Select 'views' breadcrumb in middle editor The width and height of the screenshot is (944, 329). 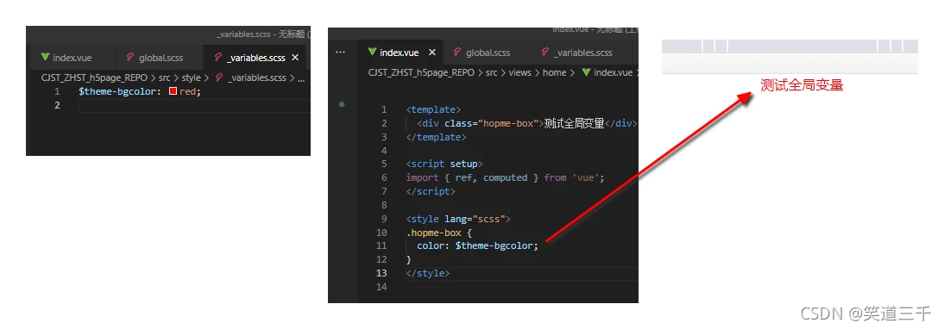519,72
